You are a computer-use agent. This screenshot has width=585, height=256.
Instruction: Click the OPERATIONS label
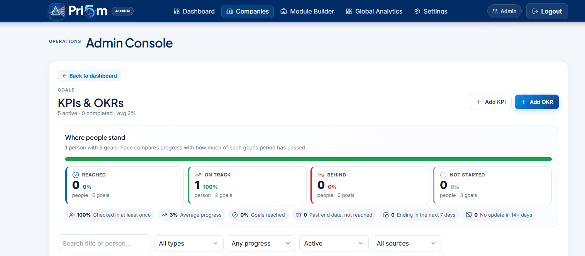65,41
